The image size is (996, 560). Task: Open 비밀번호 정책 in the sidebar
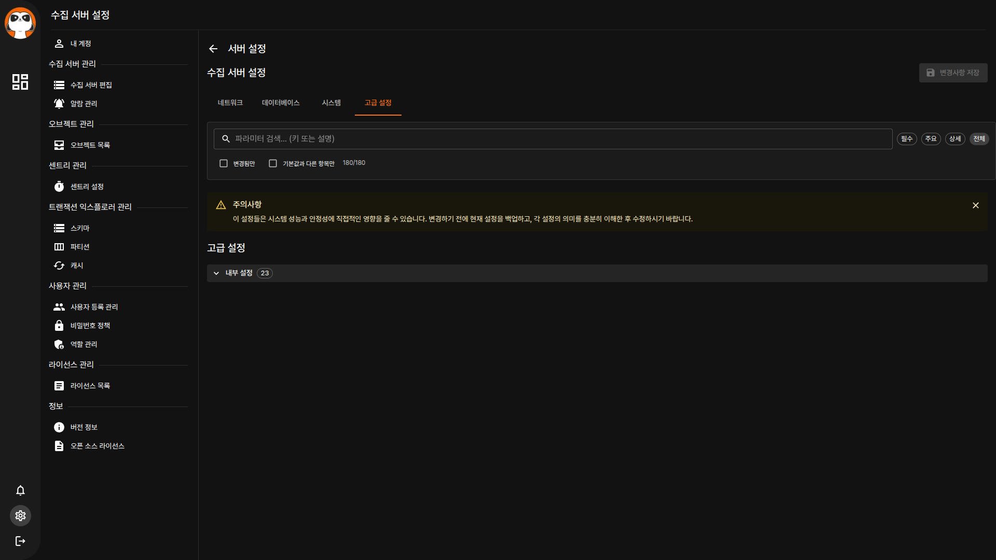tap(90, 326)
